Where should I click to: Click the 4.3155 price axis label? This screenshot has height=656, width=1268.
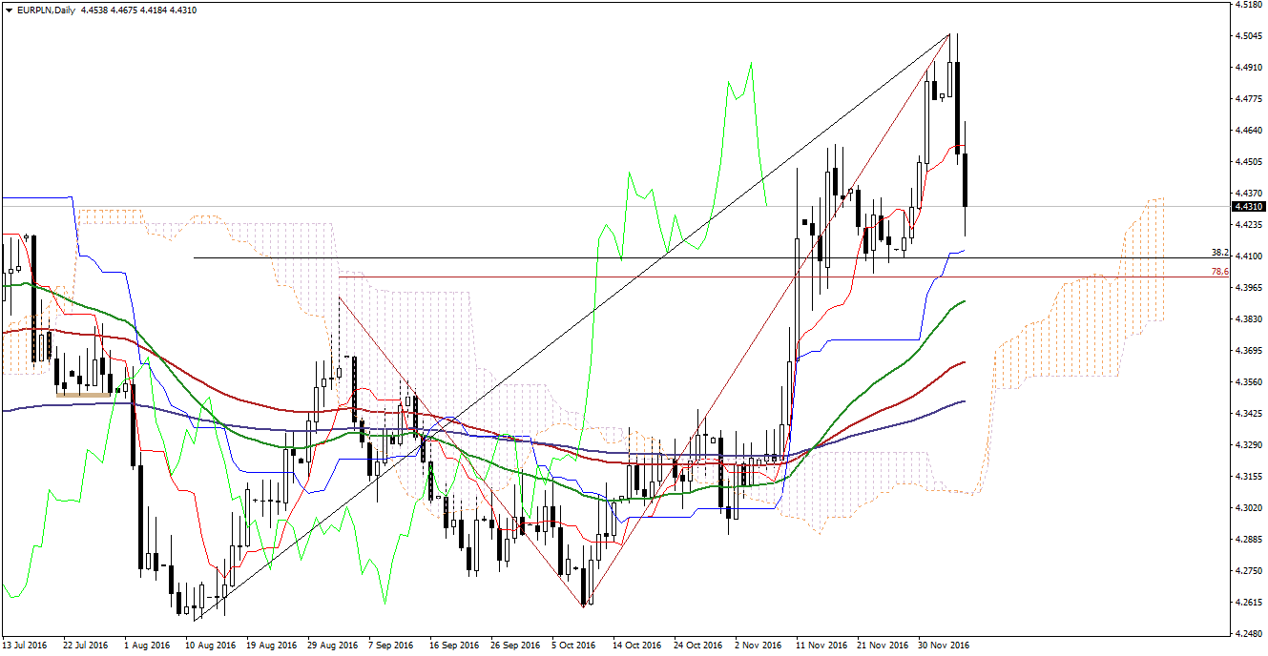tap(1248, 477)
